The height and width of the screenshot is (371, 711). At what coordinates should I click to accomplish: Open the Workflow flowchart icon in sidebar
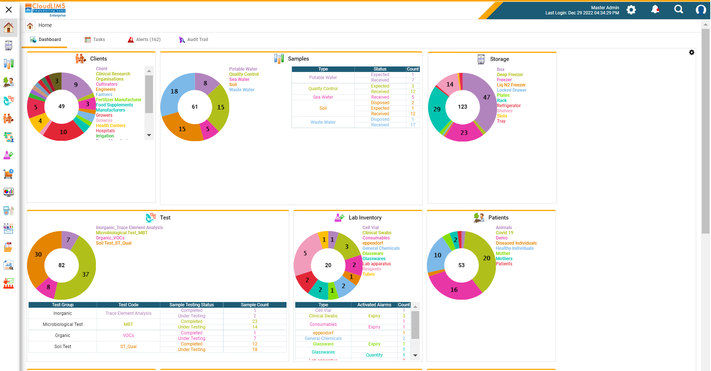8,137
